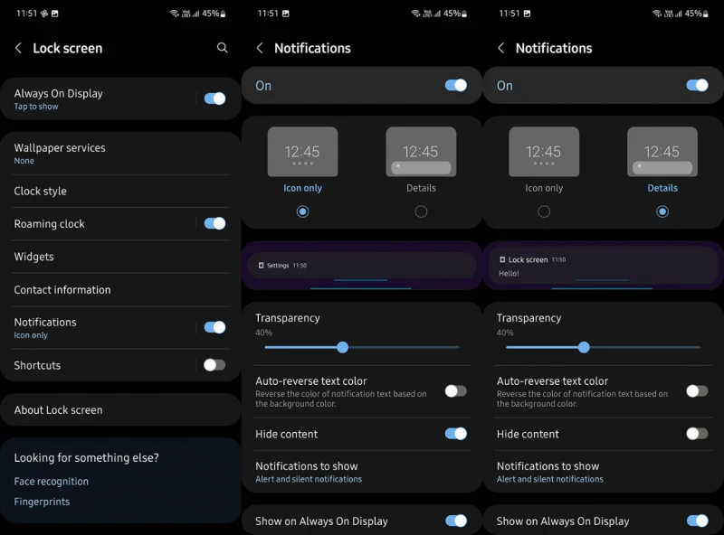Select Details radio button in right screen
The height and width of the screenshot is (535, 724).
(x=662, y=211)
